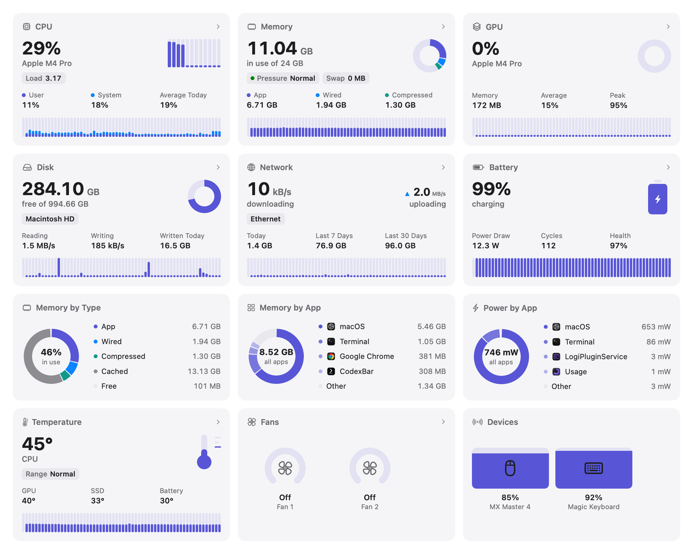
Task: Click the Swap 0 MB badge
Action: point(346,78)
